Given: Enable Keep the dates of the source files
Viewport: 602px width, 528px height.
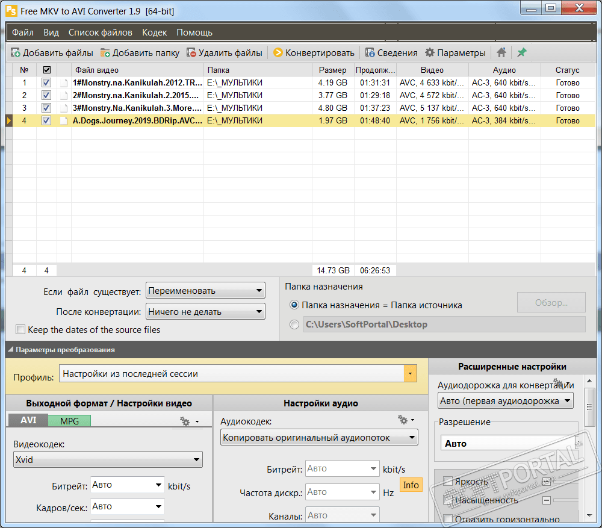Looking at the screenshot, I should click(x=20, y=330).
